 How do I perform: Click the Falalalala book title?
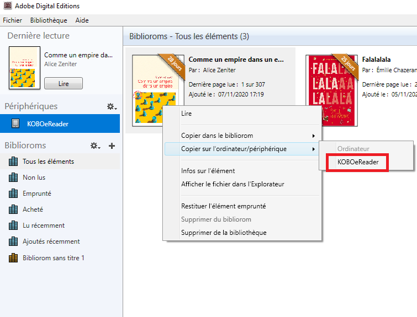coord(376,60)
